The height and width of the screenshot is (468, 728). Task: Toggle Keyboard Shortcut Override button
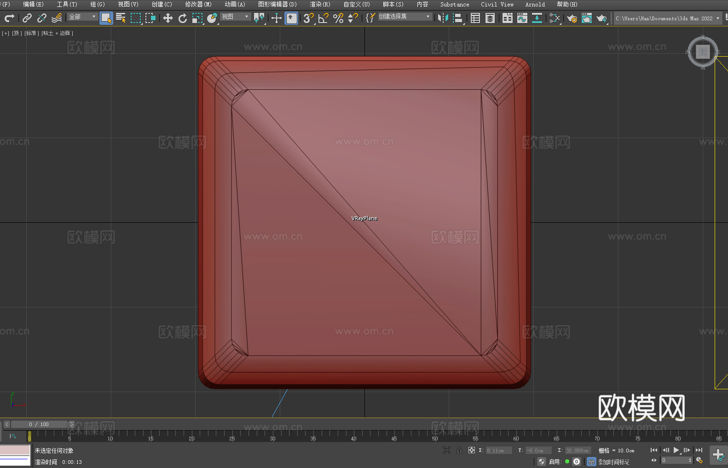coord(291,18)
